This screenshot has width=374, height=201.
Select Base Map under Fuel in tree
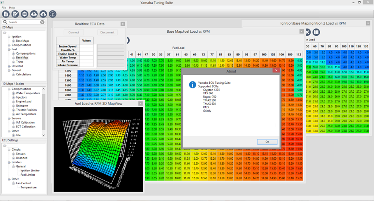point(22,58)
